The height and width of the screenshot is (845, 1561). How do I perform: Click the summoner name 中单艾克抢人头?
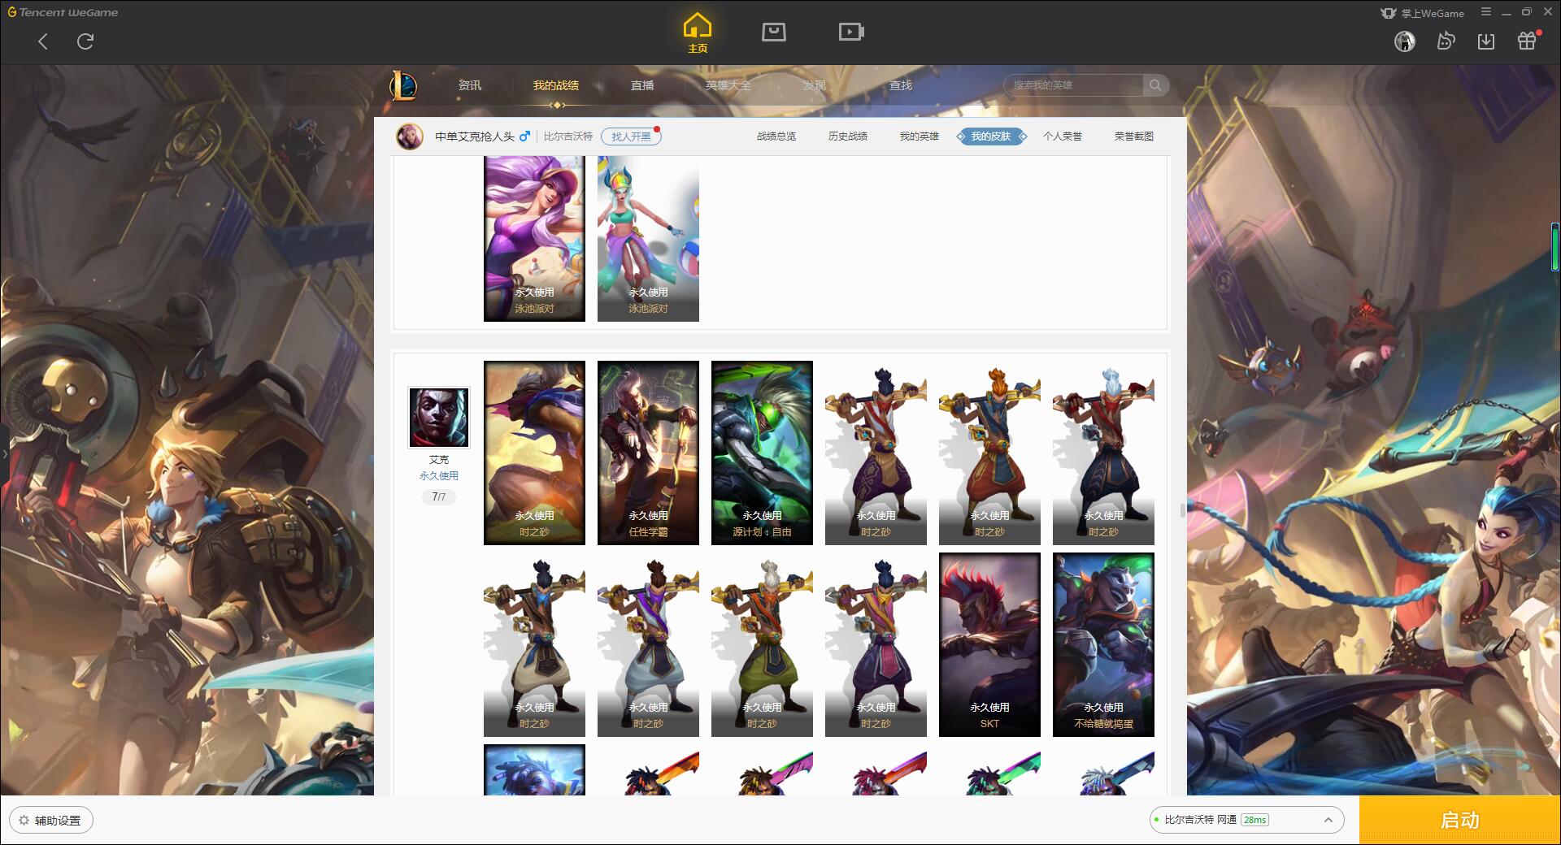pos(475,136)
